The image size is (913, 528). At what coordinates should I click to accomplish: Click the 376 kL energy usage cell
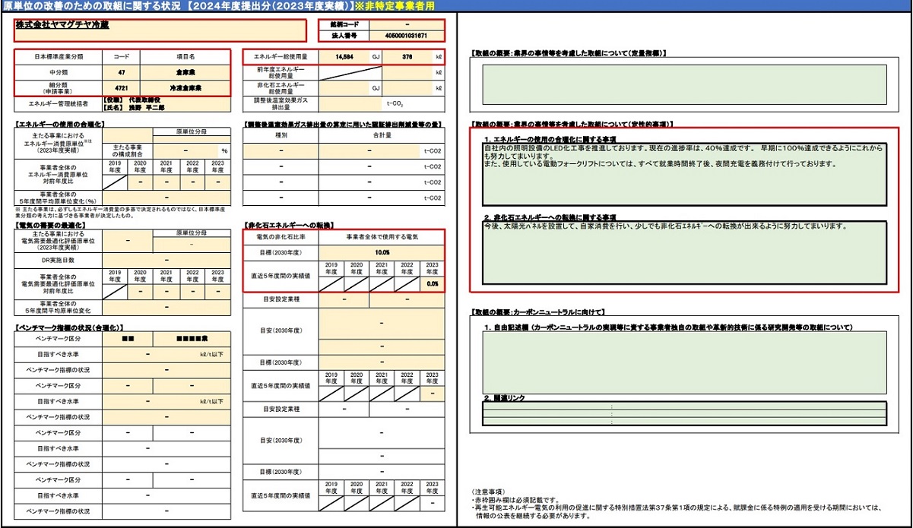(x=407, y=56)
